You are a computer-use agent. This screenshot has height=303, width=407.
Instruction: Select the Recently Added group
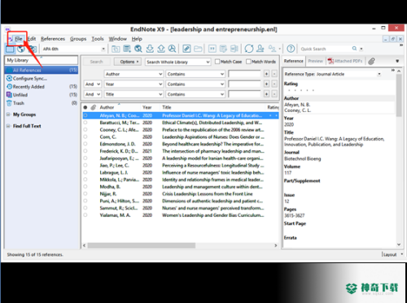42,87
